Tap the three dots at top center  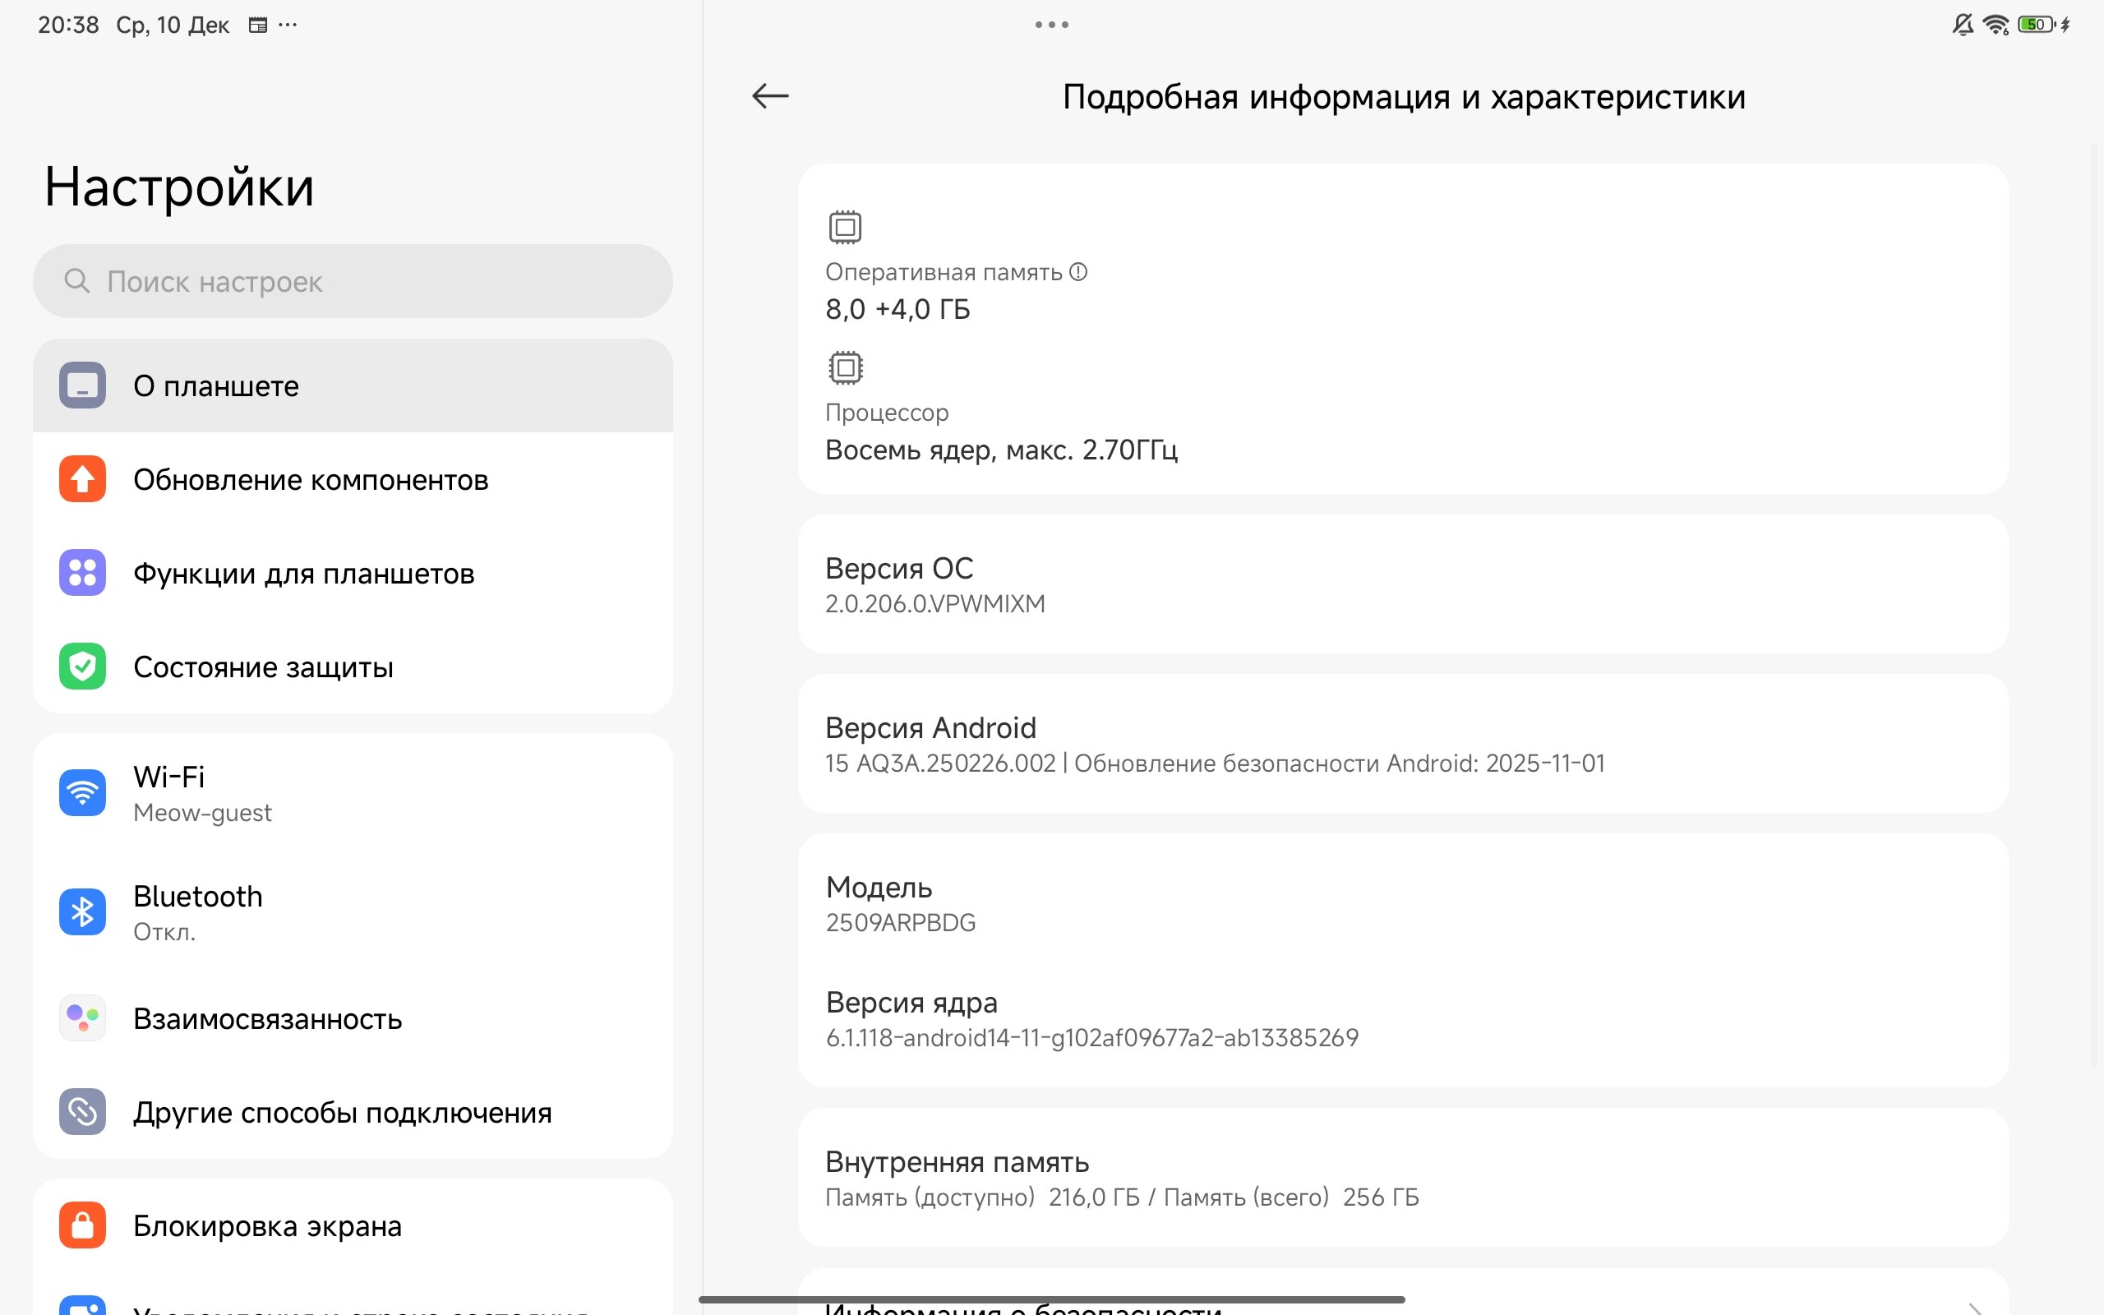click(1051, 25)
